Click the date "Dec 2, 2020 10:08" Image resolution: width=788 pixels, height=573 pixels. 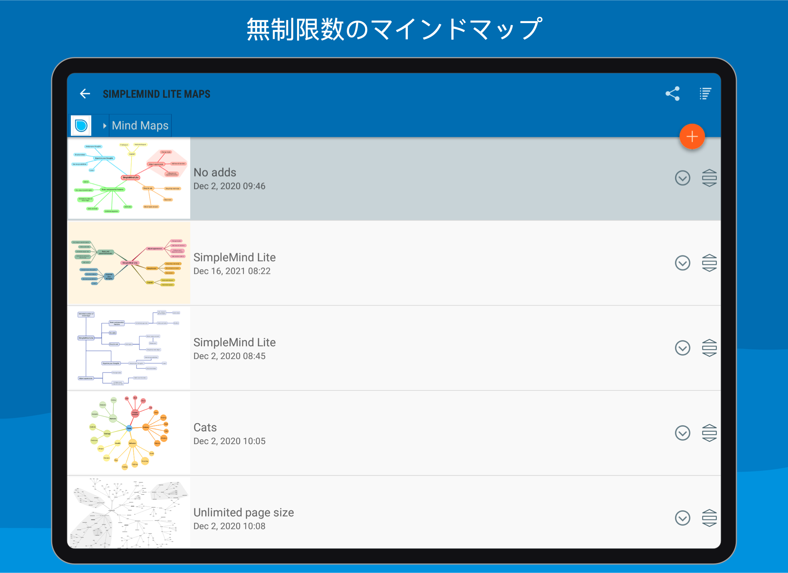pyautogui.click(x=229, y=526)
